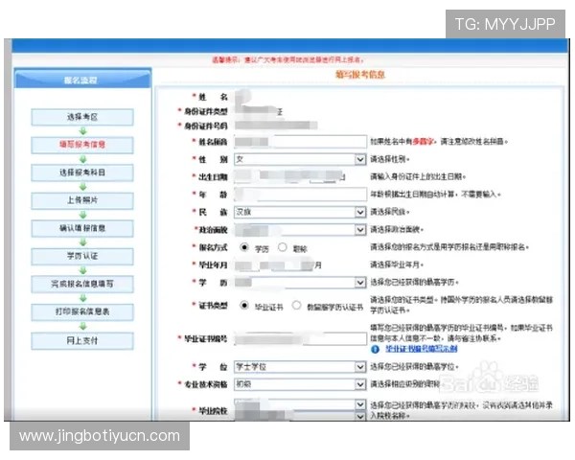
Task: Expand the 学历 dropdown
Action: [300, 283]
